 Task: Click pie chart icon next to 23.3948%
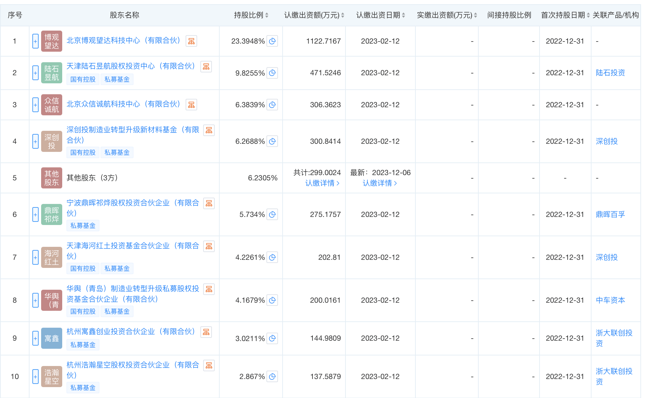point(272,41)
